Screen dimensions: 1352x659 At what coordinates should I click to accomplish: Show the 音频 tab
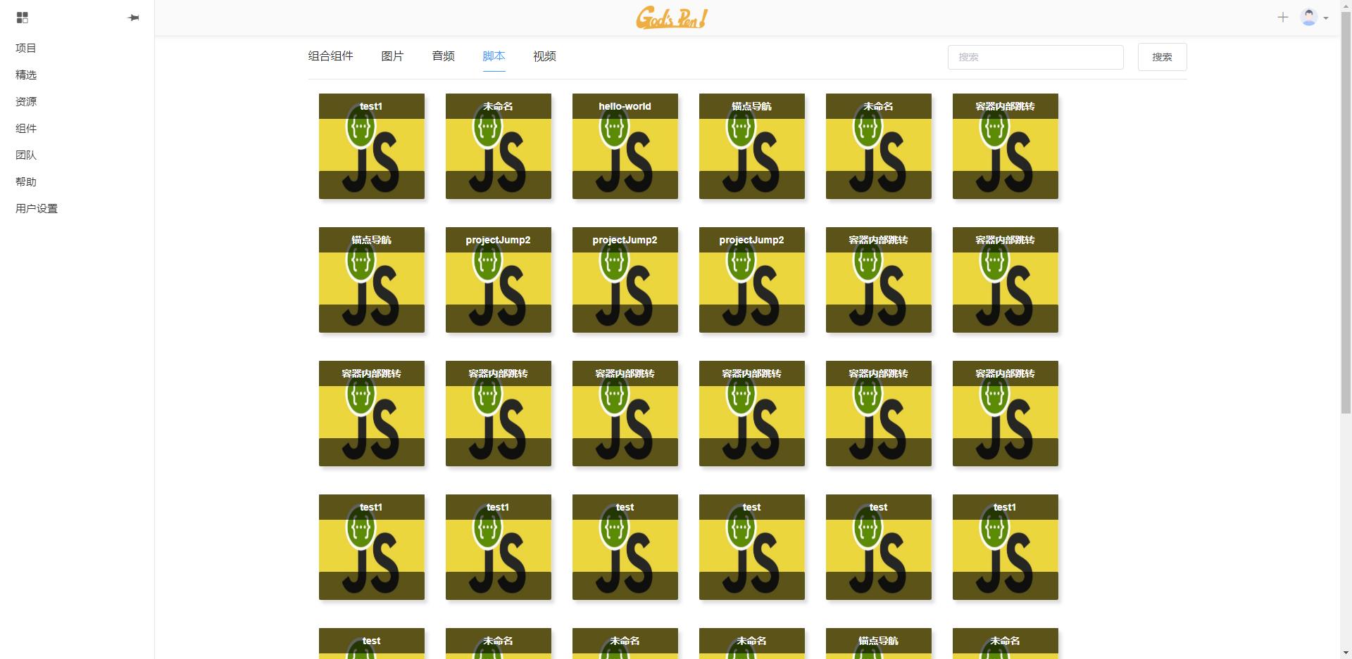click(443, 56)
